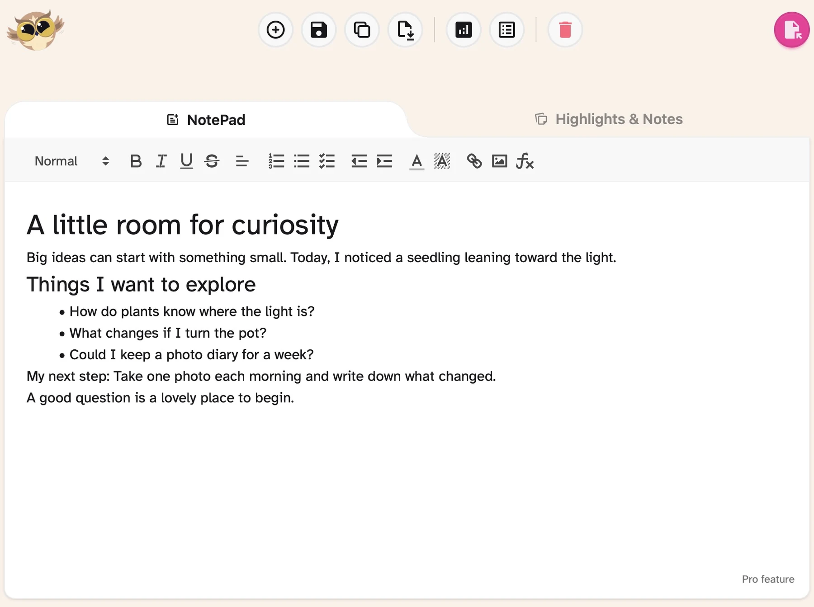The image size is (814, 607).
Task: Switch to the NotePad tab
Action: [x=206, y=120]
